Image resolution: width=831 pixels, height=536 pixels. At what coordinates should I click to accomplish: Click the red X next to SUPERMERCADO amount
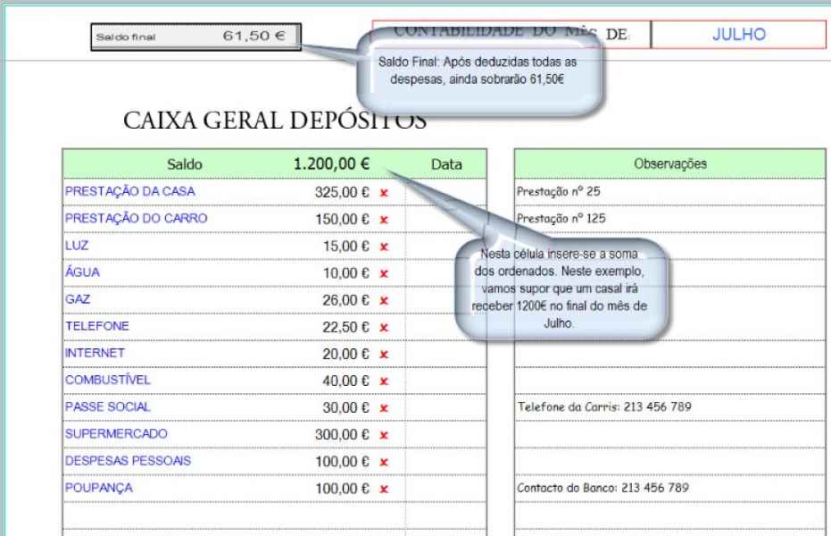coord(384,435)
